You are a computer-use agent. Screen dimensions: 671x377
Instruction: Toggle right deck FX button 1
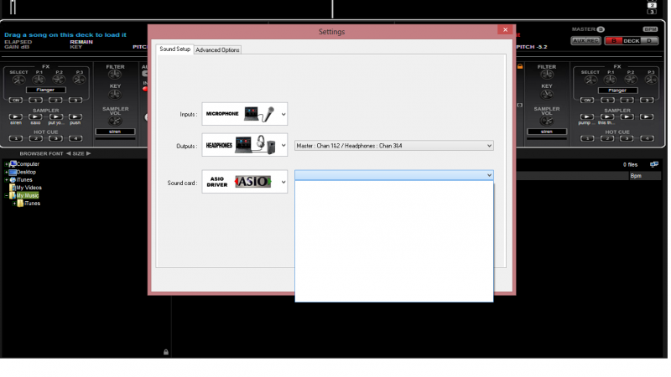point(606,100)
